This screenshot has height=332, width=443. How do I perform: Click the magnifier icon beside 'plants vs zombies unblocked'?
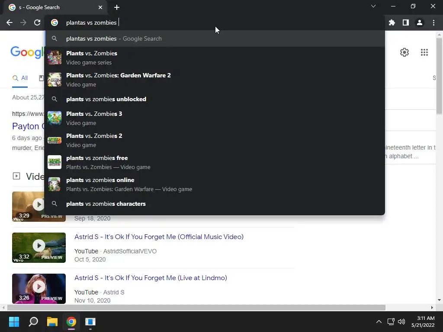55,99
